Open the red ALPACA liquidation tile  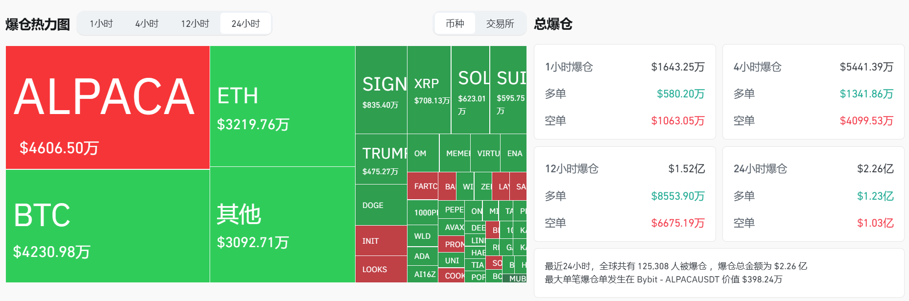[108, 108]
